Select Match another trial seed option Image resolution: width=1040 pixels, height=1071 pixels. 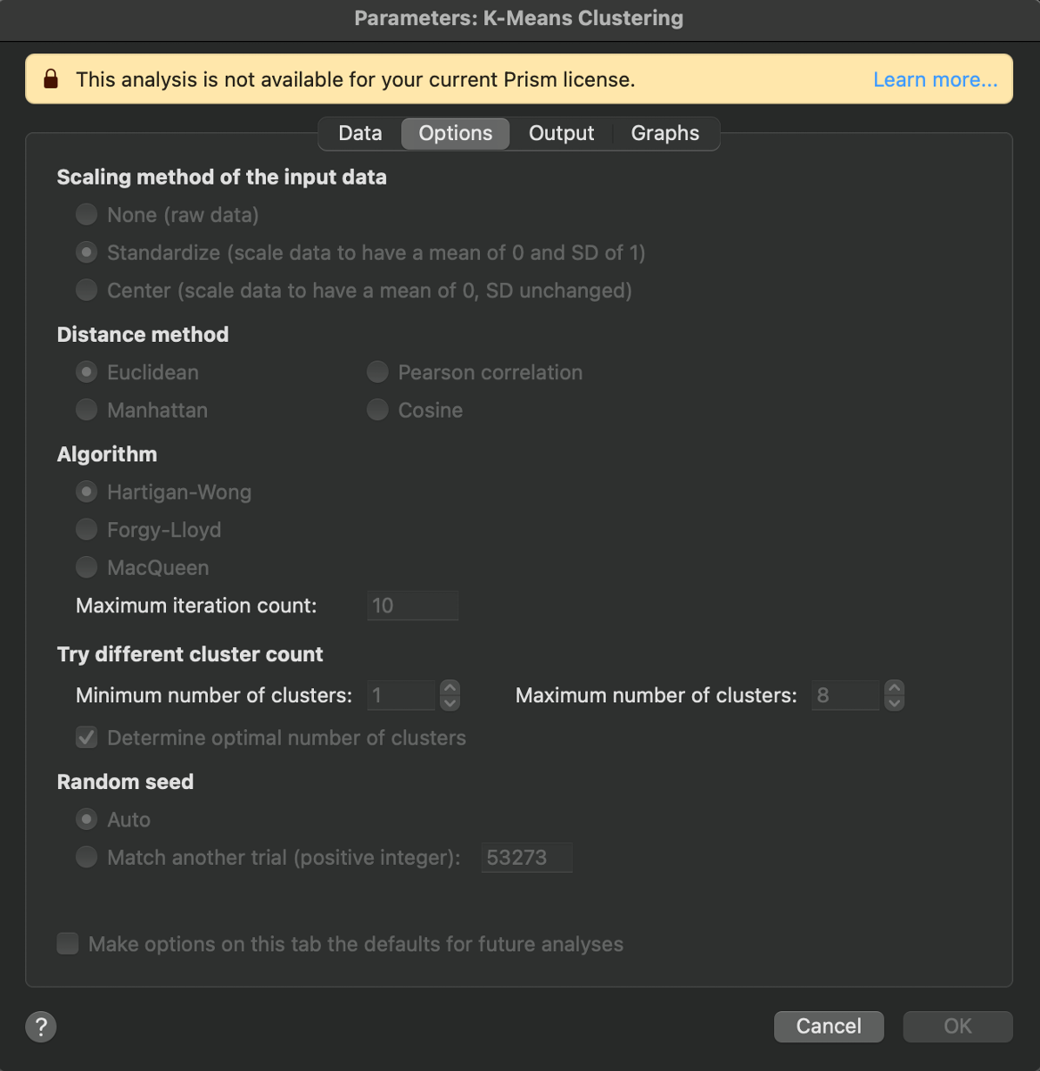coord(87,858)
